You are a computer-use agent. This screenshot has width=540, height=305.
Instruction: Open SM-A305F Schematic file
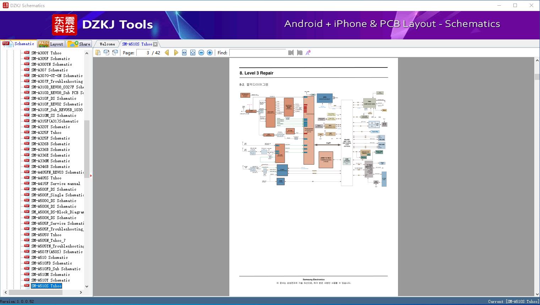click(x=50, y=59)
